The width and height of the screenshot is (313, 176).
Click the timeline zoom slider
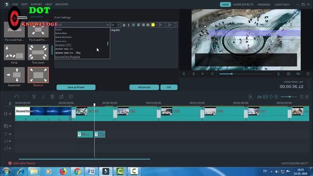click(x=289, y=97)
